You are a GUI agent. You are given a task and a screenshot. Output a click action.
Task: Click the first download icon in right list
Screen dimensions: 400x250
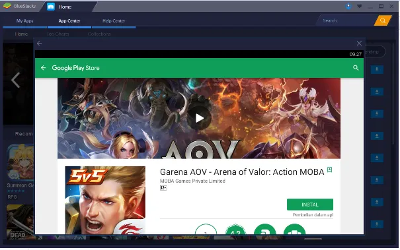tap(377, 69)
